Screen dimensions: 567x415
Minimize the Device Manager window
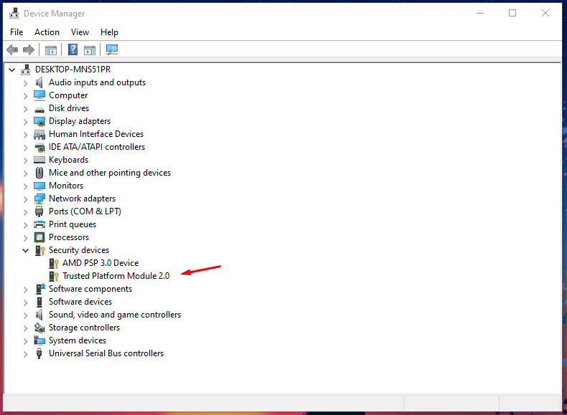(x=480, y=14)
